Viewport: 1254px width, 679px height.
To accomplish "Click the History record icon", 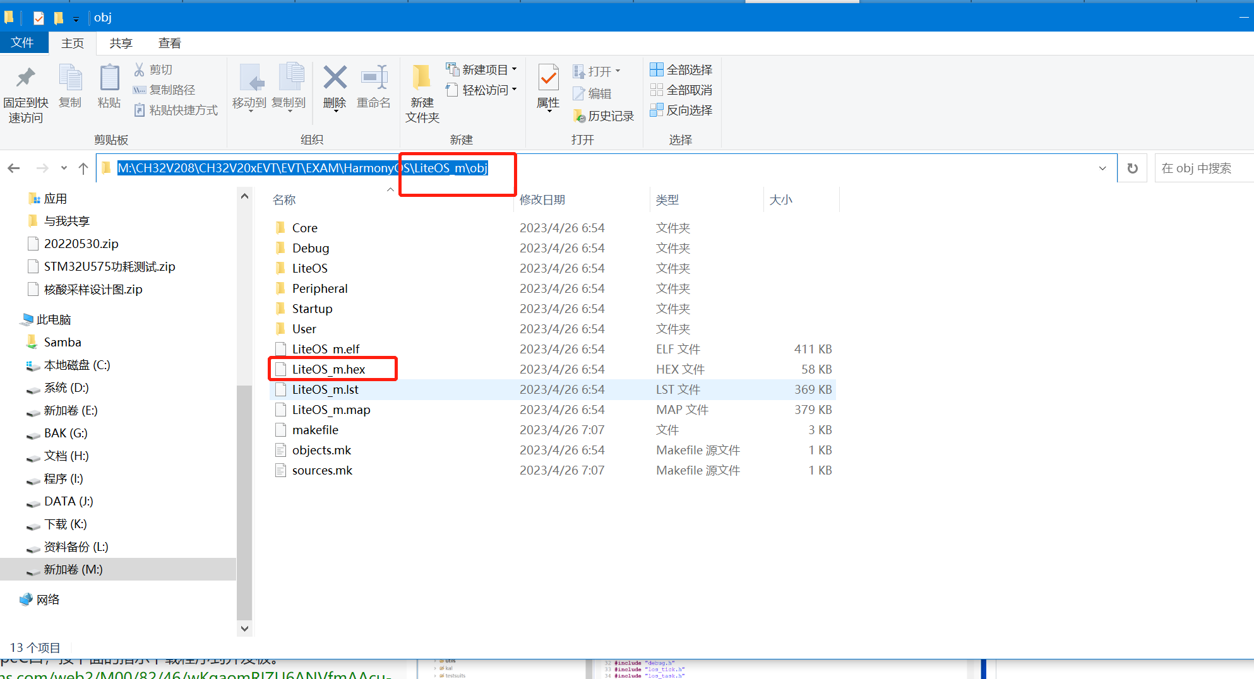I will 579,116.
